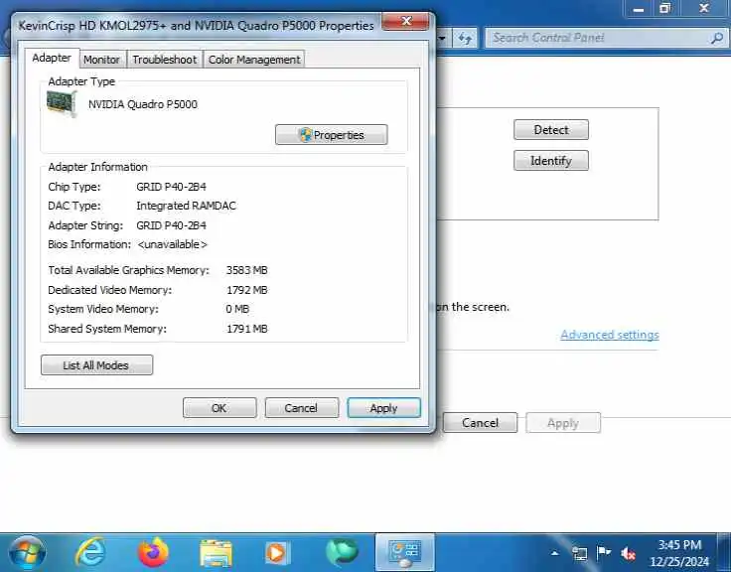731x572 pixels.
Task: Close the adapter properties dialog with X
Action: point(405,21)
